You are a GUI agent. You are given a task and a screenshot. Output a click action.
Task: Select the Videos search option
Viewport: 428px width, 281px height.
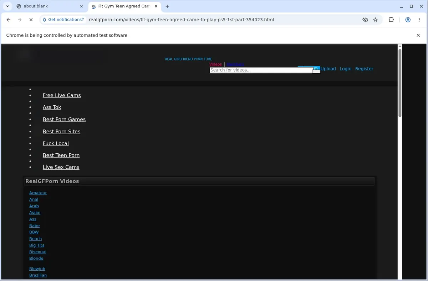215,64
